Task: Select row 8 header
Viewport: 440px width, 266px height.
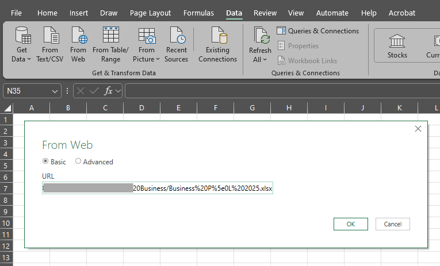Action: (x=6, y=200)
